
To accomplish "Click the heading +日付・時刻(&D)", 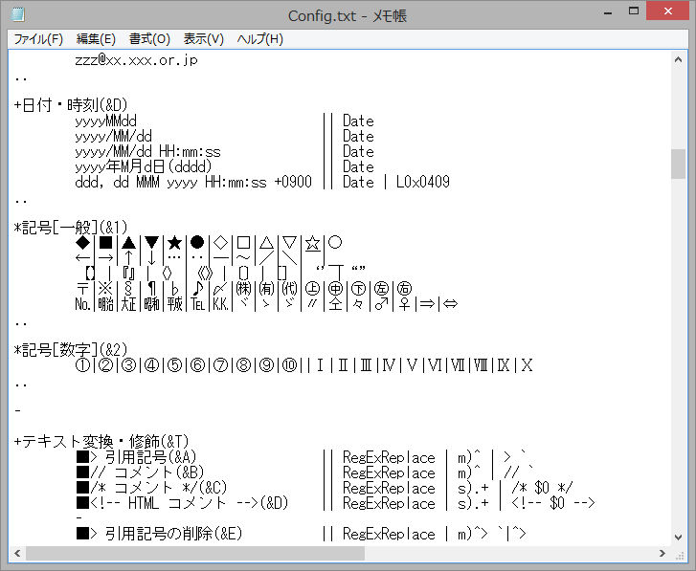I will tap(71, 105).
